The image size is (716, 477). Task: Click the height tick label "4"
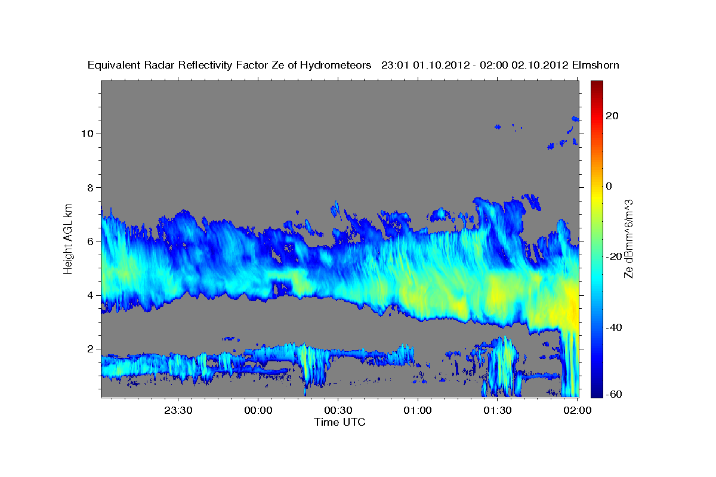pos(91,295)
